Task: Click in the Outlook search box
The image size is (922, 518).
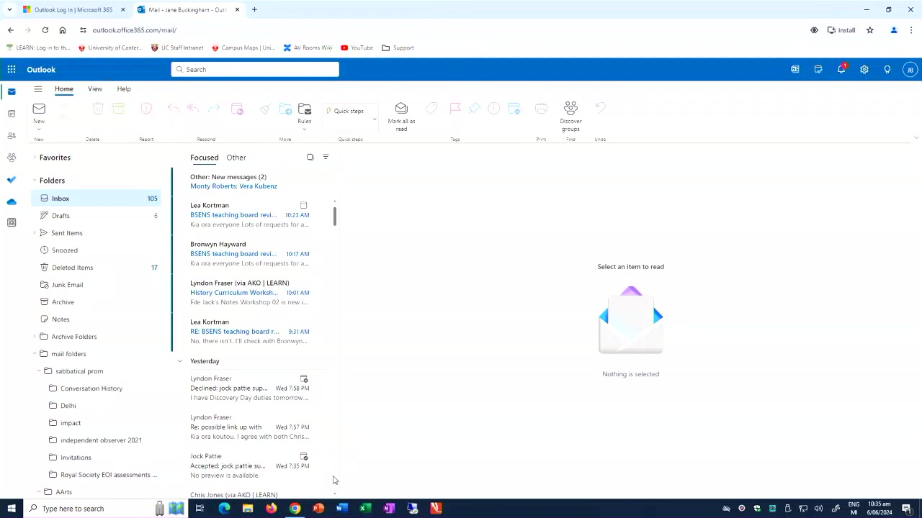Action: click(x=255, y=70)
